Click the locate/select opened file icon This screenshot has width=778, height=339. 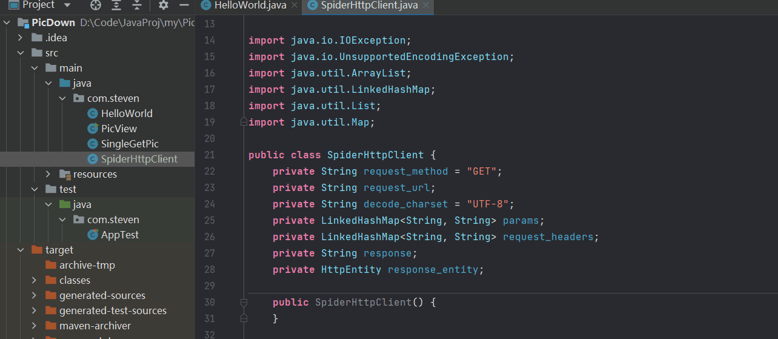tap(96, 5)
